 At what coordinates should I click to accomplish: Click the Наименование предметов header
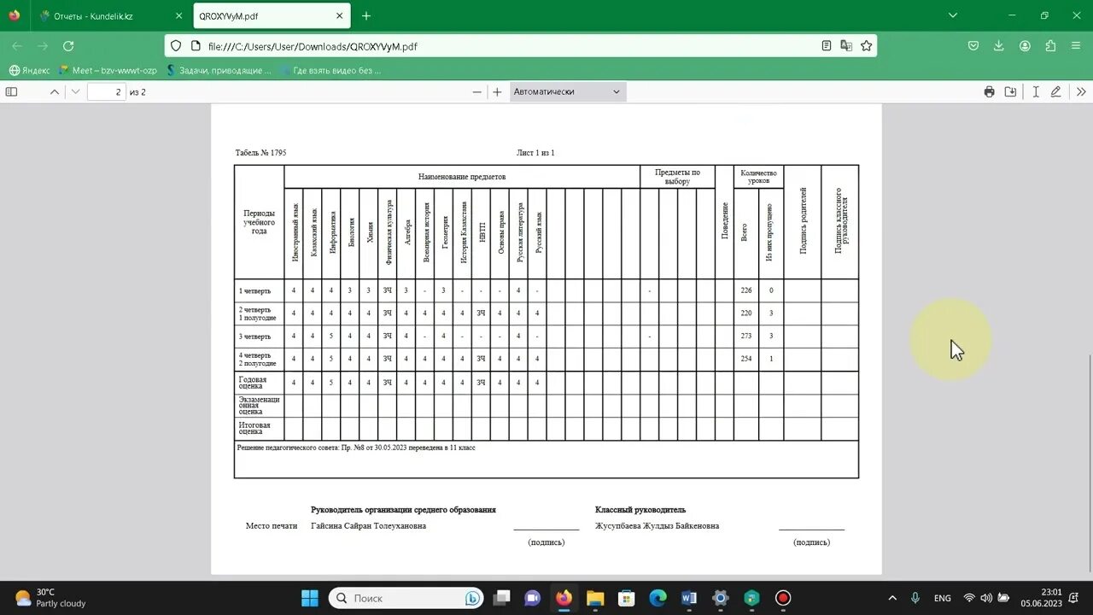462,176
